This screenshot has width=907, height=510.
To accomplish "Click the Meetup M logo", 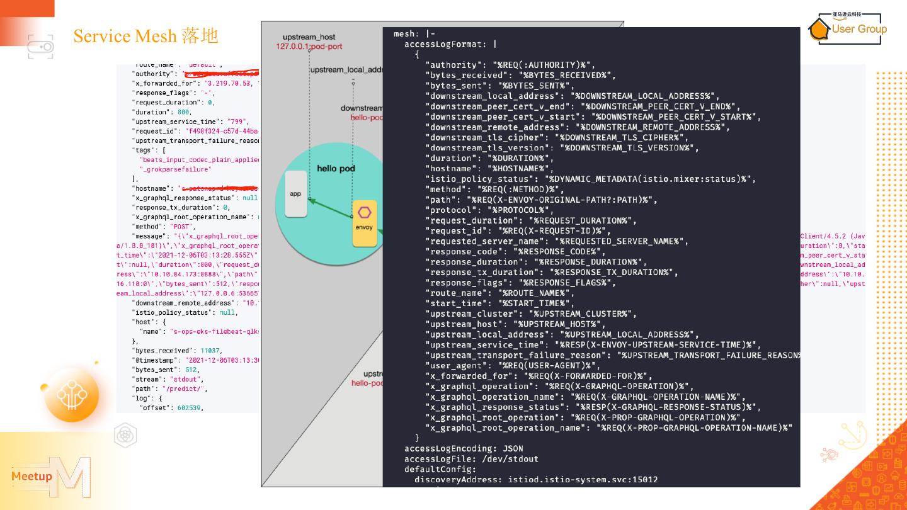I will [50, 477].
